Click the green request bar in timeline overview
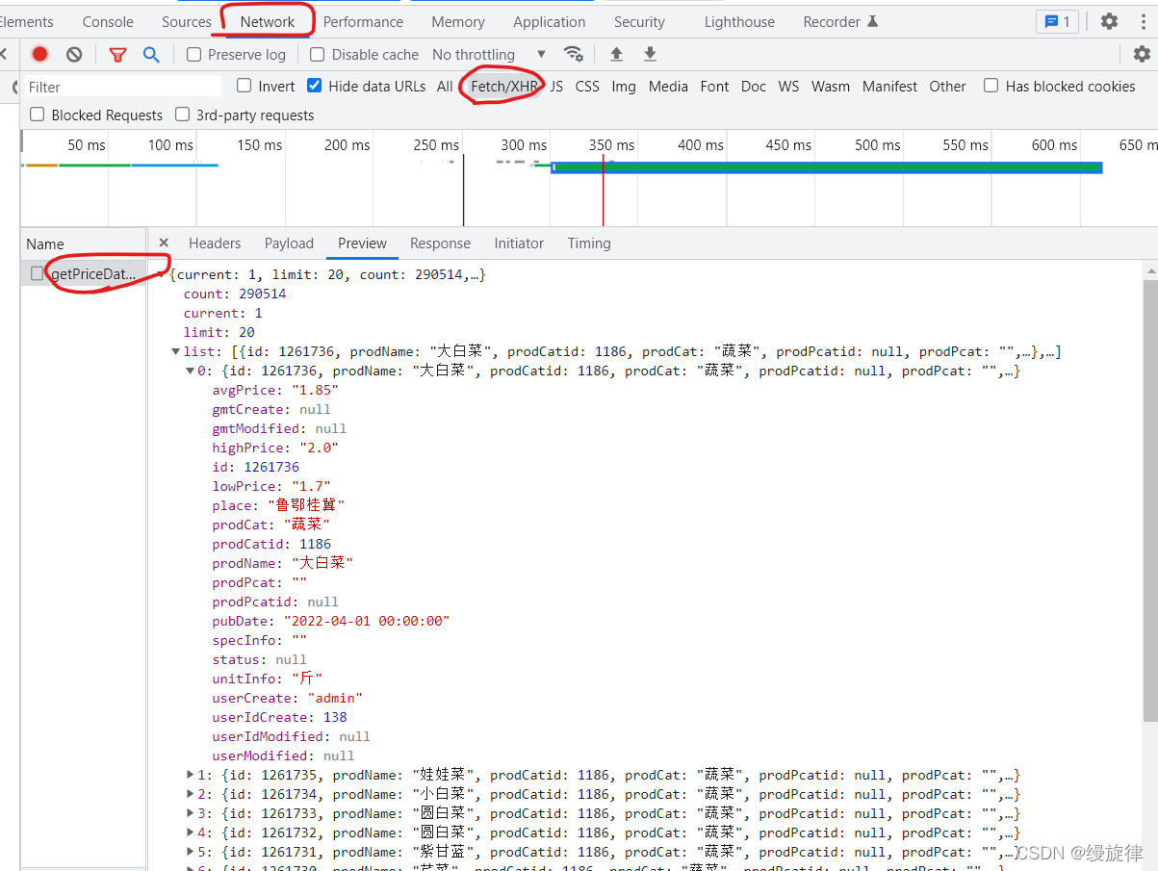The width and height of the screenshot is (1158, 871). tap(826, 167)
